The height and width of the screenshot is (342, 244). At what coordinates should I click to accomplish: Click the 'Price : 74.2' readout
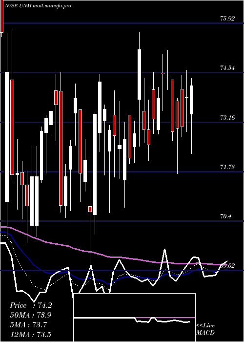pyautogui.click(x=31, y=305)
